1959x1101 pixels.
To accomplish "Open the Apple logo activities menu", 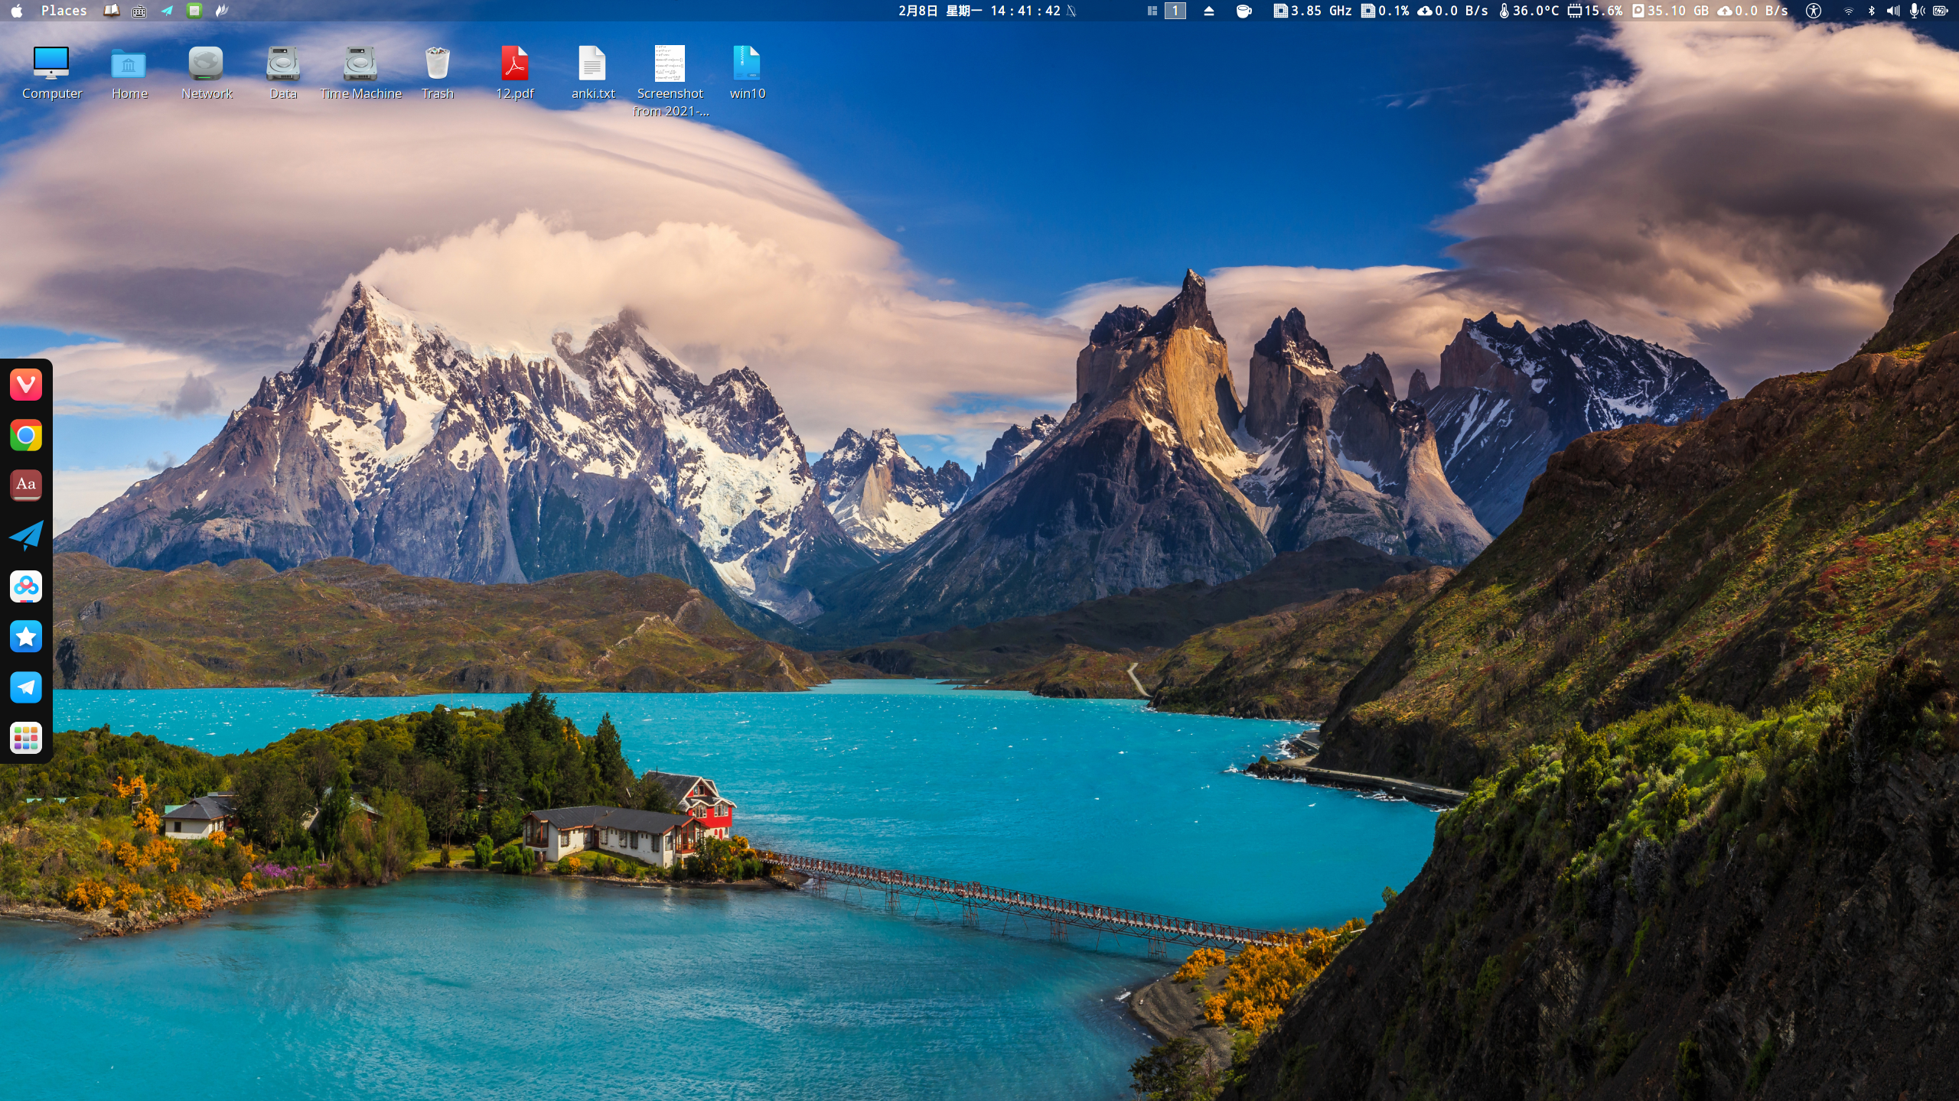I will click(x=16, y=11).
